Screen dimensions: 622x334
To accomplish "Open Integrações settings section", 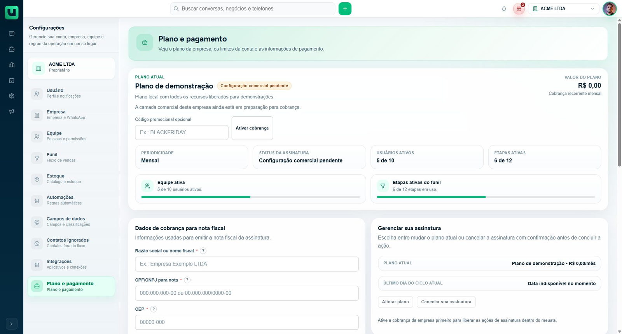I will (x=71, y=264).
